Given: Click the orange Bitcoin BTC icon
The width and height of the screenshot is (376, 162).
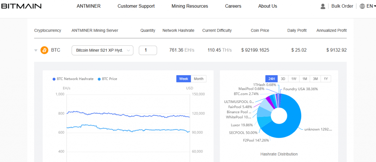Looking at the screenshot, I should [x=44, y=50].
